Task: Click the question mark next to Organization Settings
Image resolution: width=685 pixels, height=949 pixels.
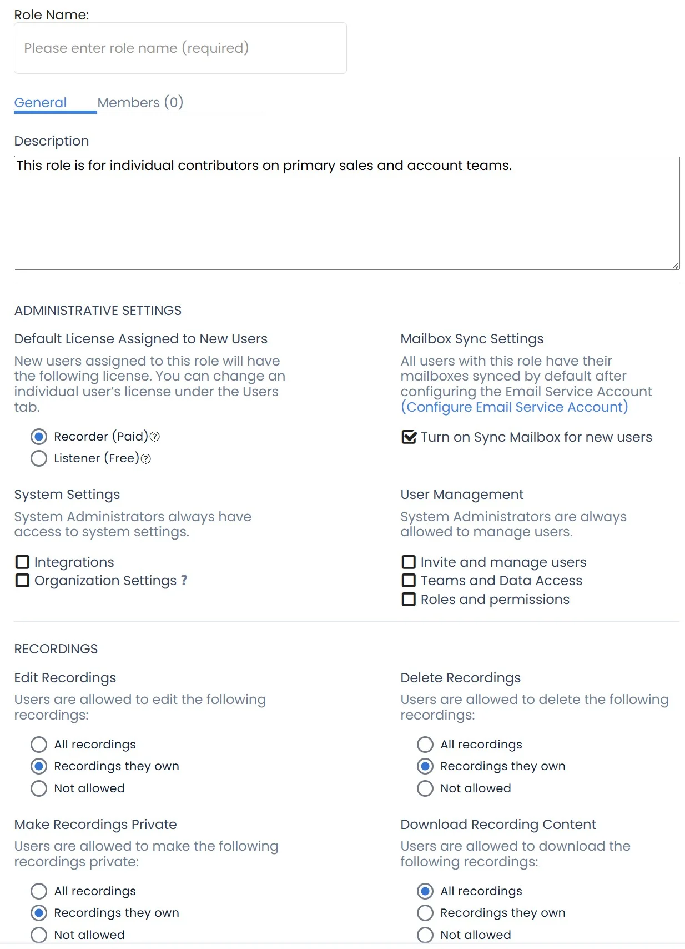Action: 184,581
